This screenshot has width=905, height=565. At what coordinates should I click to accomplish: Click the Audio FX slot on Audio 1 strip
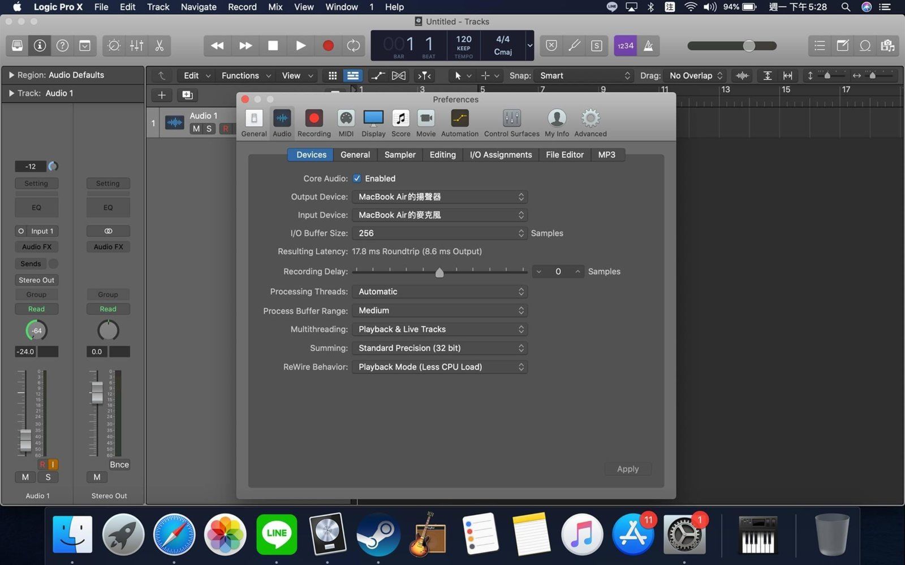click(x=36, y=247)
